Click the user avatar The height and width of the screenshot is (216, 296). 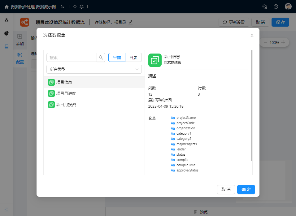pyautogui.click(x=288, y=6)
